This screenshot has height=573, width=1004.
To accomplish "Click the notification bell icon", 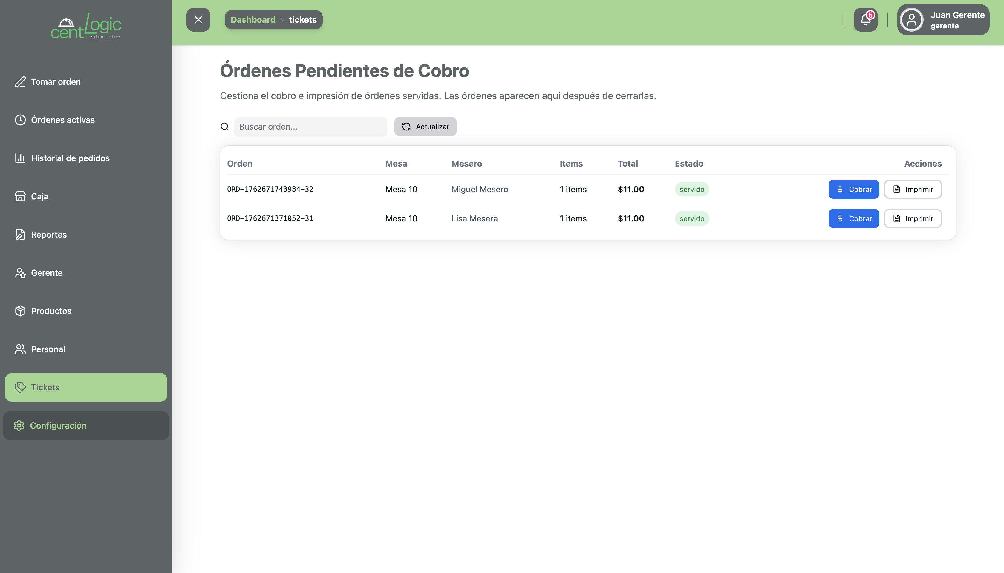I will pos(865,20).
